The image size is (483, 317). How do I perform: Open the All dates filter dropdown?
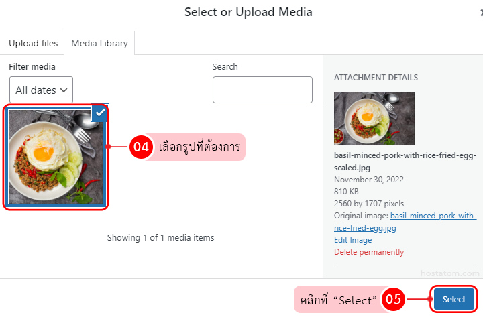(42, 90)
